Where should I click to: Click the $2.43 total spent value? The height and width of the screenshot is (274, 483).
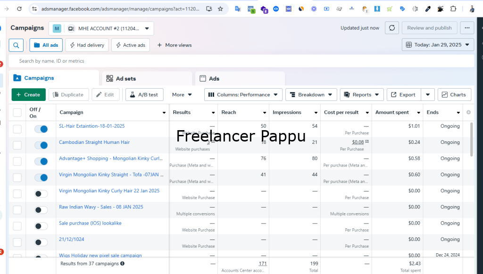[x=415, y=264]
